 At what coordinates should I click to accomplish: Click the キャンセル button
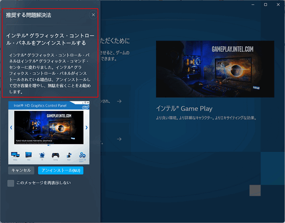tap(21, 170)
